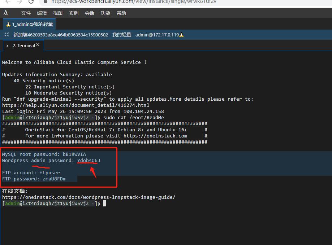This screenshot has width=332, height=245.
Task: Expand the 会话 menu
Action: [x=90, y=13]
